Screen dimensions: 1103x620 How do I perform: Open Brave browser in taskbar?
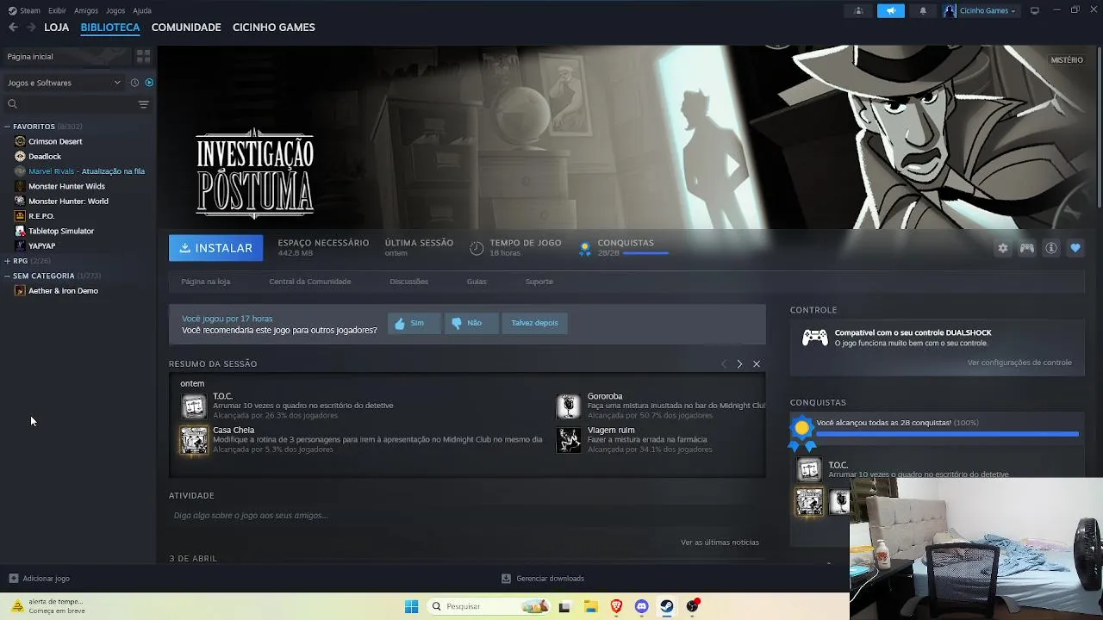pos(616,606)
